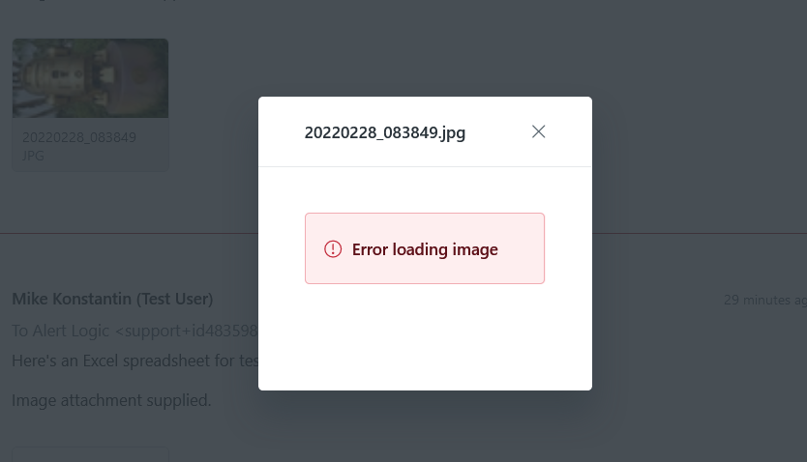Click the partially visible attachment card at bottom

(90, 454)
